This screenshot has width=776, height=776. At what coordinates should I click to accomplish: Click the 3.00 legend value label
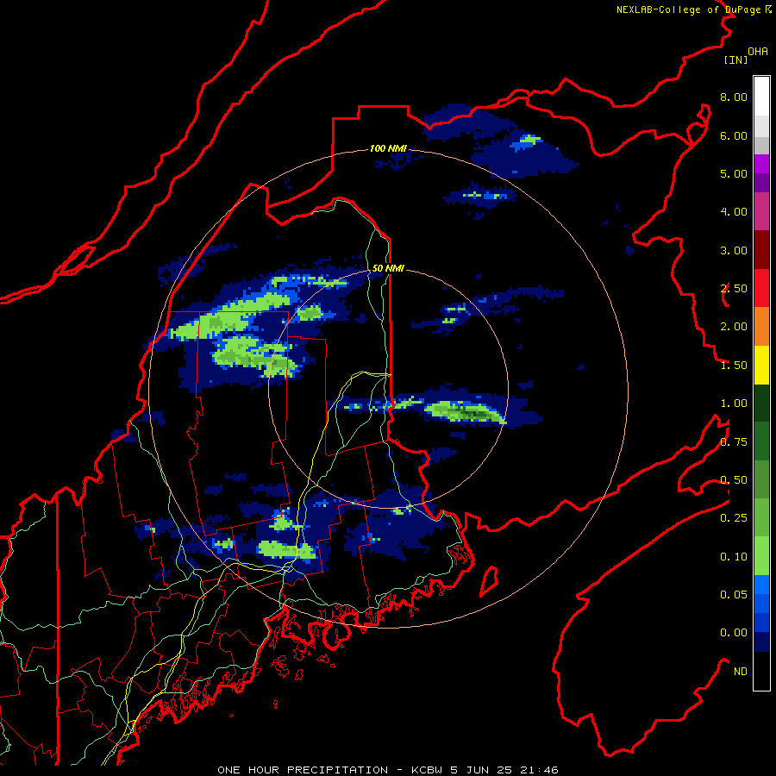coord(734,250)
